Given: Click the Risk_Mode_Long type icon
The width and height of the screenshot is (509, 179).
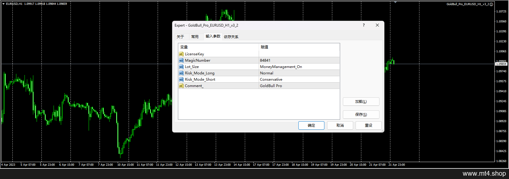Looking at the screenshot, I should (181, 73).
